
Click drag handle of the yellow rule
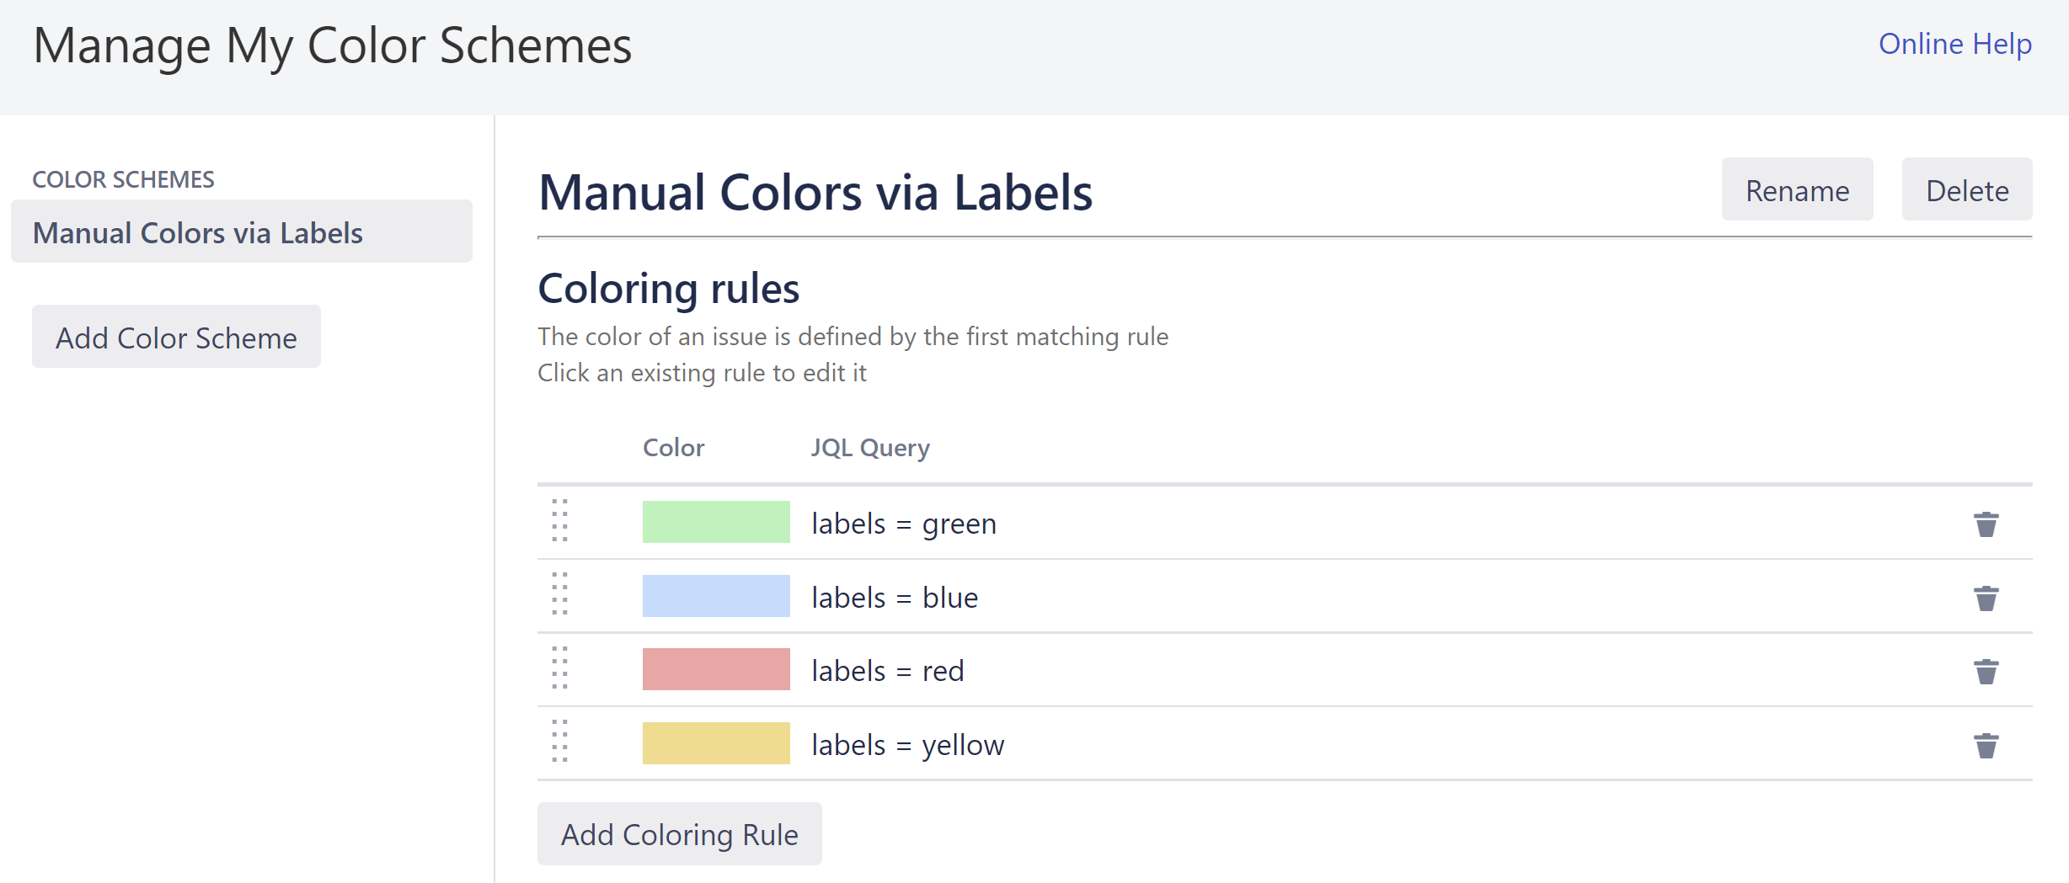tap(560, 742)
